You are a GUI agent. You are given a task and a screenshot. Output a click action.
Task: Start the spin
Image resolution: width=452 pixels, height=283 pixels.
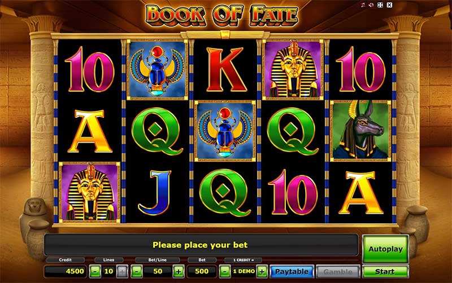385,272
